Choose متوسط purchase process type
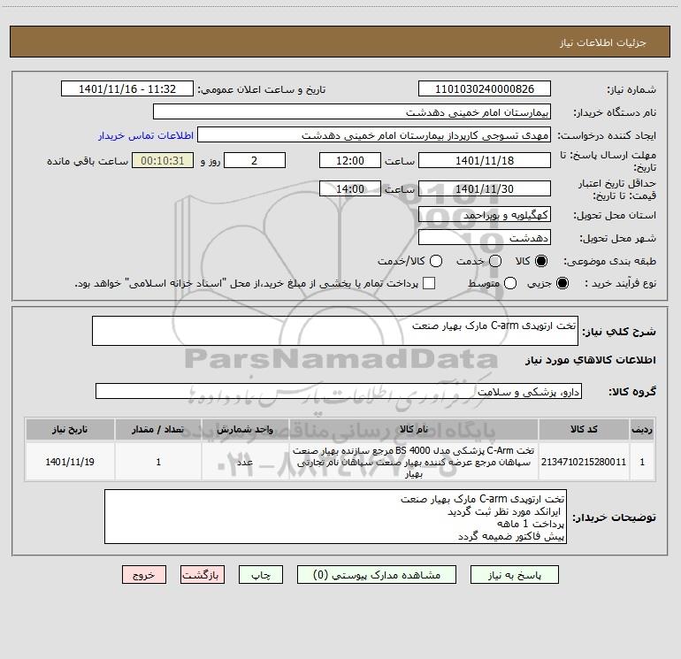 pyautogui.click(x=510, y=283)
